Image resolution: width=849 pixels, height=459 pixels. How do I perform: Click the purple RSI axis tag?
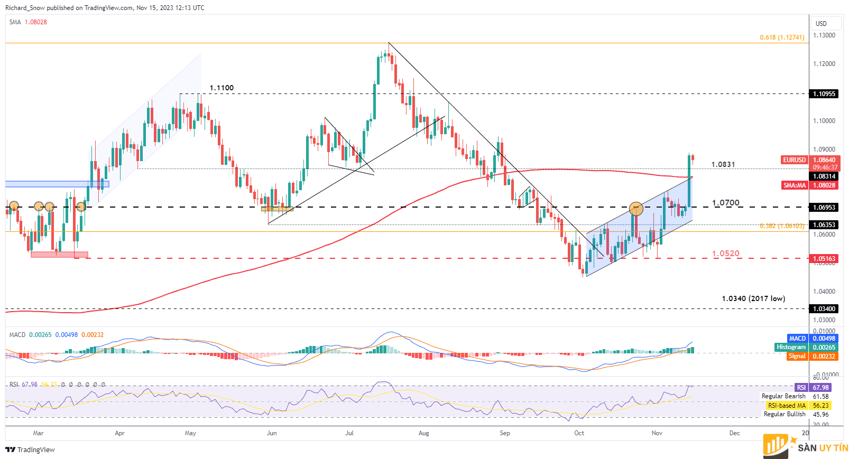point(801,388)
